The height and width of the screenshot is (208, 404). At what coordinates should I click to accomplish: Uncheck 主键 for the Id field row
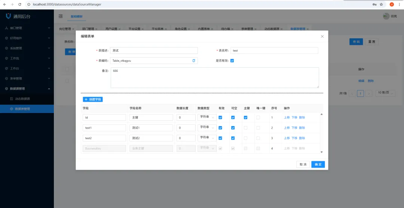click(x=245, y=117)
